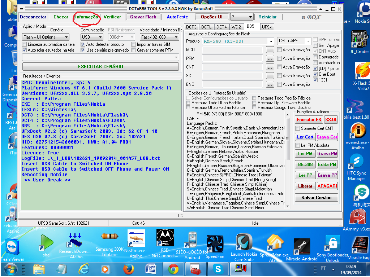
Task: Expand the system tray hidden icons arrow
Action: pos(333,269)
